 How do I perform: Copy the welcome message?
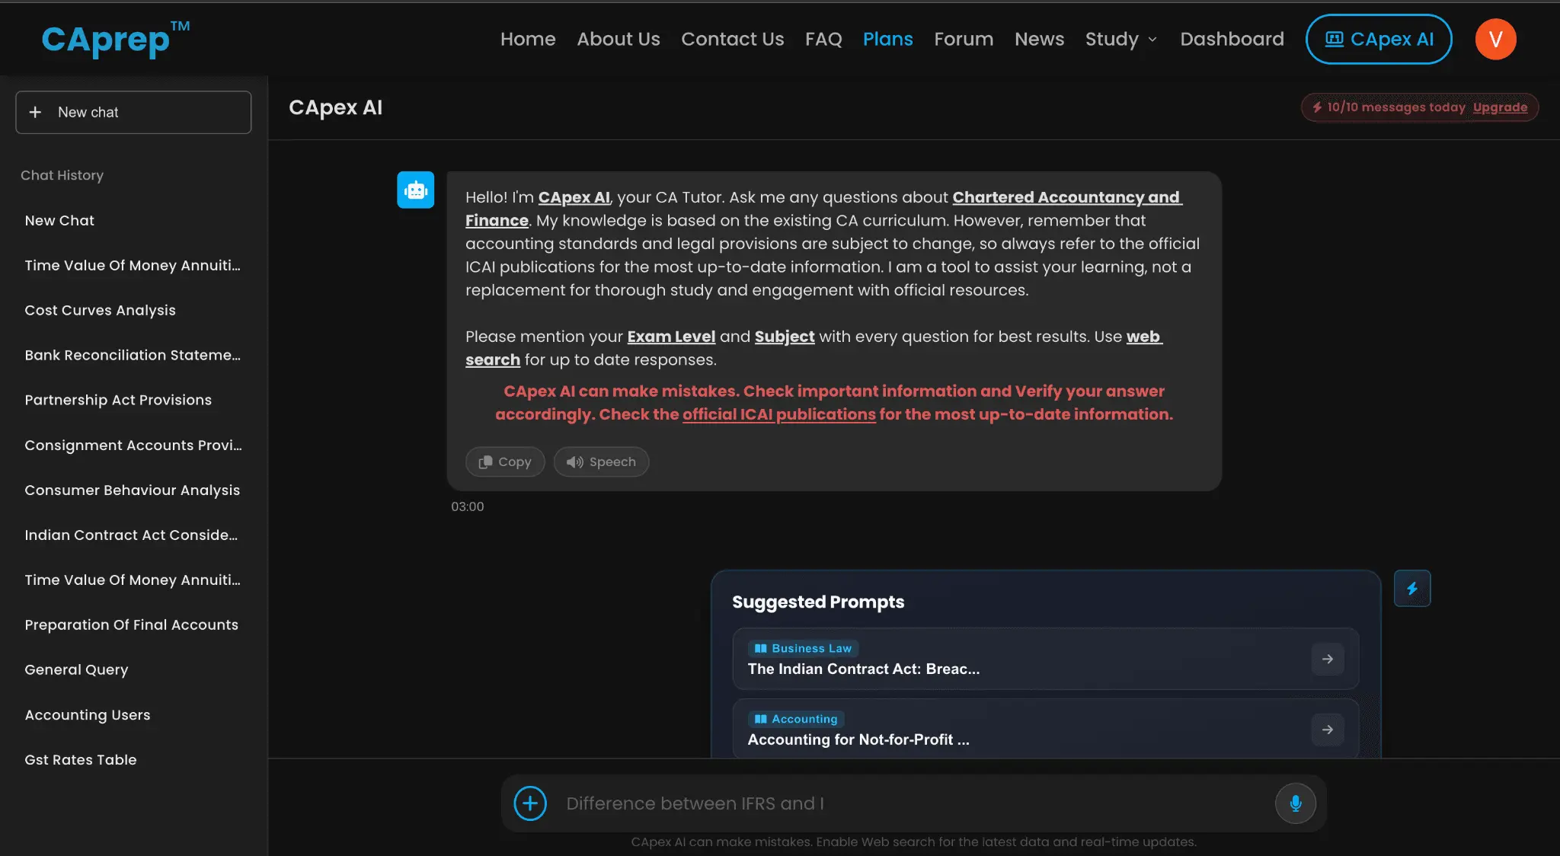pos(505,462)
